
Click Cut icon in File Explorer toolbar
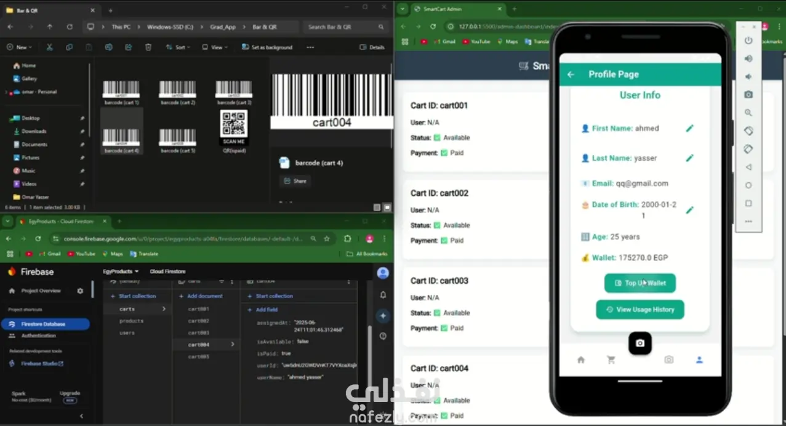point(49,47)
